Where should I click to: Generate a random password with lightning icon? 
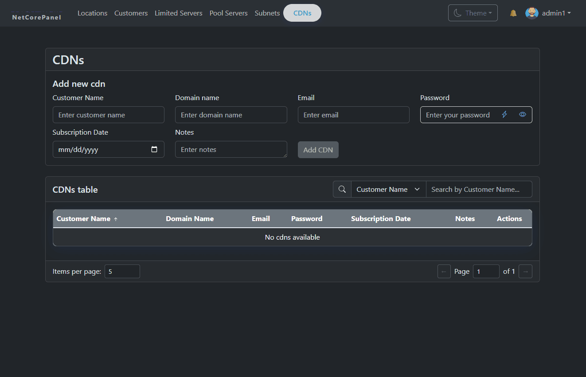pyautogui.click(x=504, y=115)
